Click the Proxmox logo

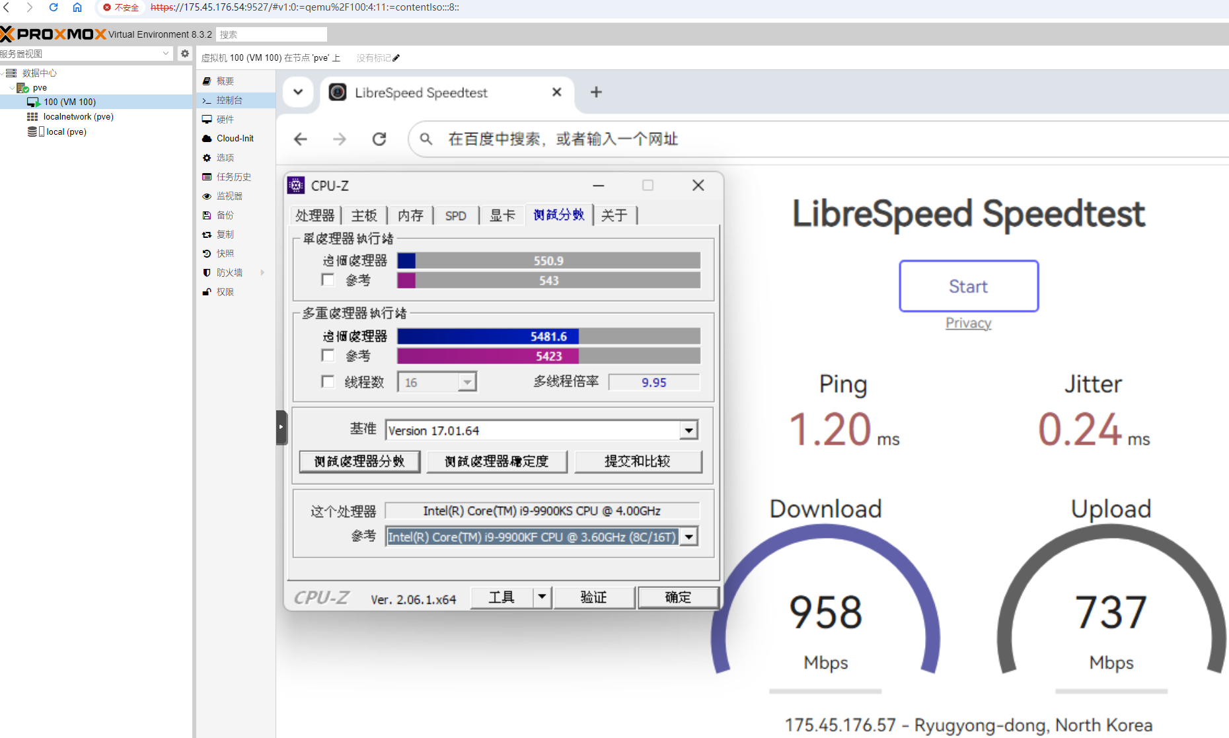(54, 34)
